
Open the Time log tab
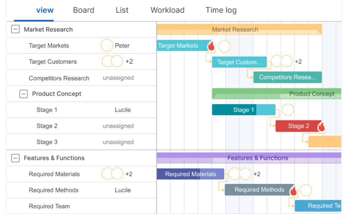tap(221, 10)
